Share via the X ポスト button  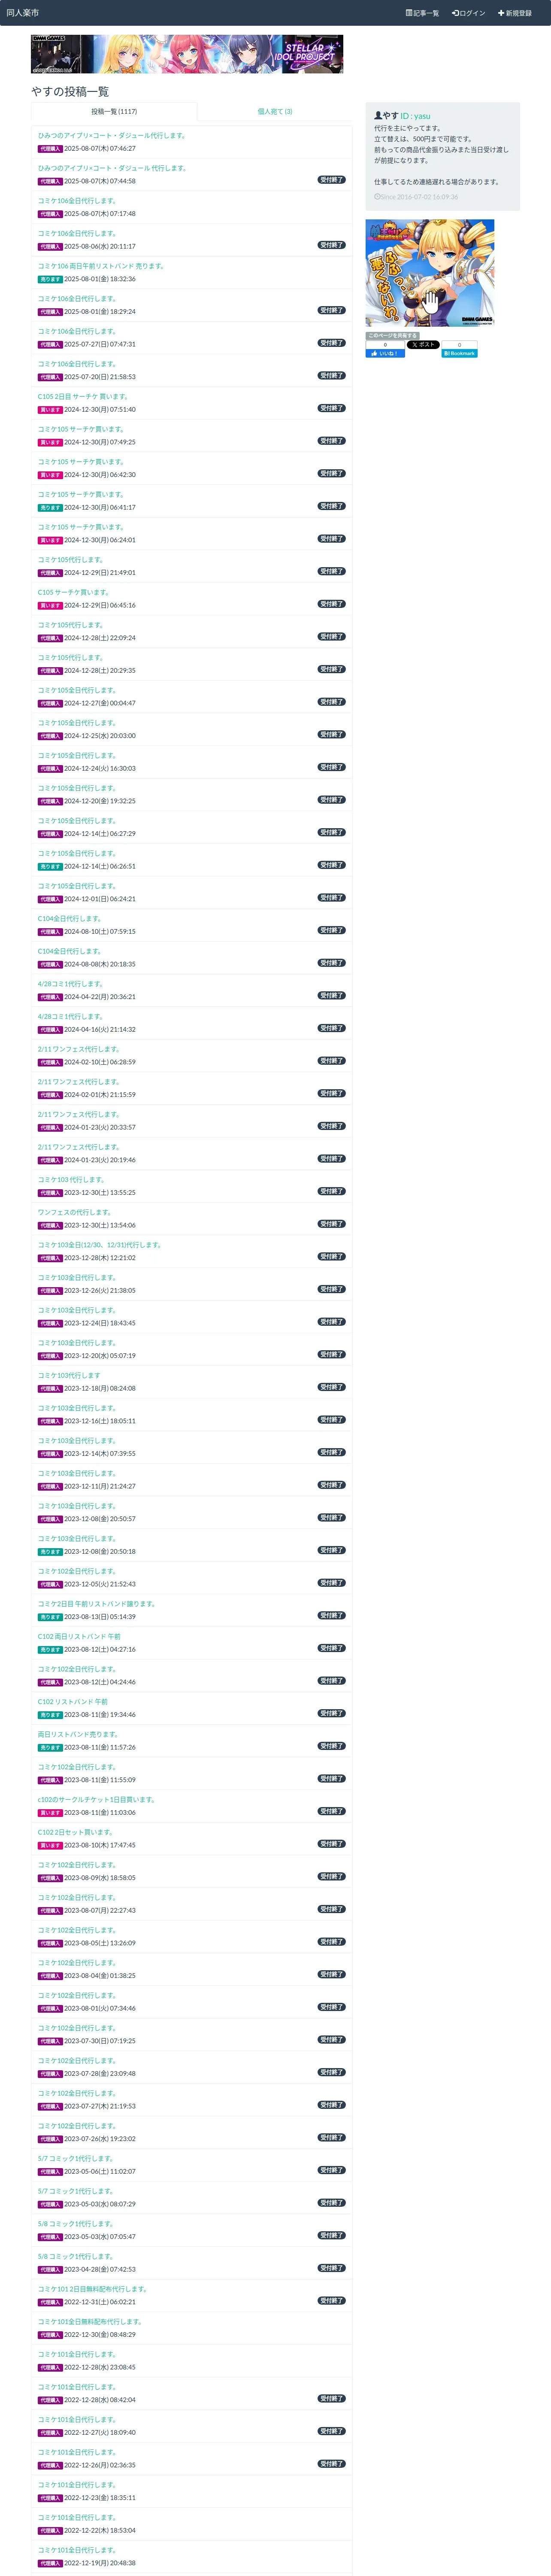point(423,345)
